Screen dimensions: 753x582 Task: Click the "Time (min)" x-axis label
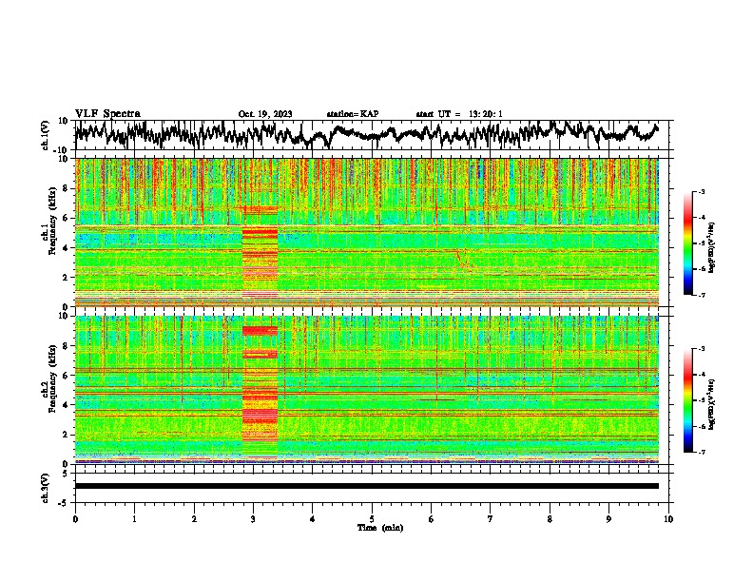pyautogui.click(x=380, y=528)
